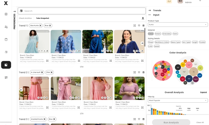Open the users icon in left sidebar

(x=6, y=27)
